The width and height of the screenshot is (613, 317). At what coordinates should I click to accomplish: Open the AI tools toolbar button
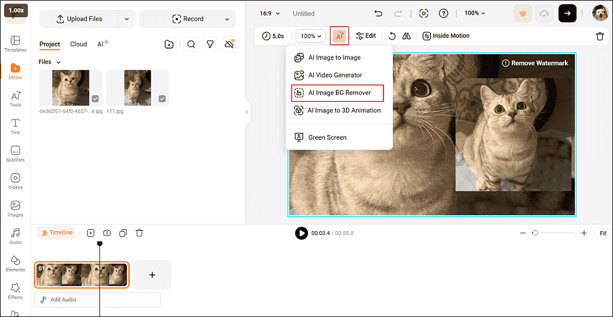[339, 36]
